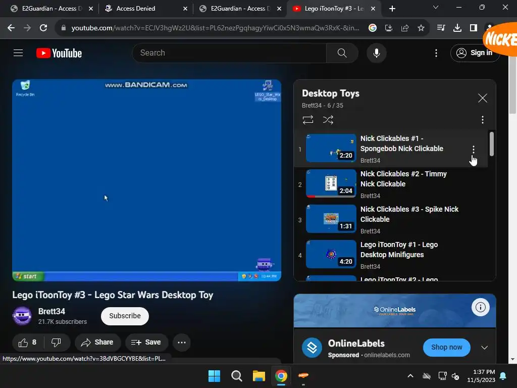
Task: Open media controls icon in toolbar
Action: click(x=441, y=28)
